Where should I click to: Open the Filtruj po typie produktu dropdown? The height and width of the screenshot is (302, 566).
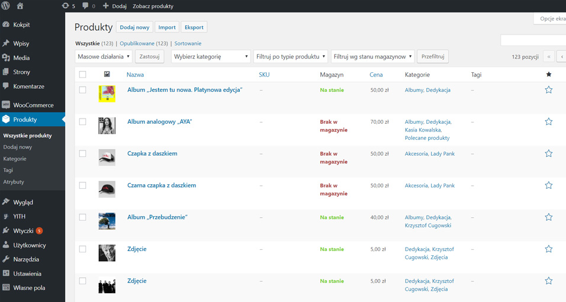tap(291, 56)
